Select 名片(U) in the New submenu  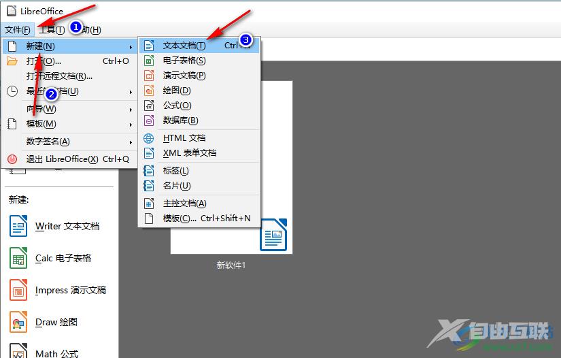(x=199, y=186)
